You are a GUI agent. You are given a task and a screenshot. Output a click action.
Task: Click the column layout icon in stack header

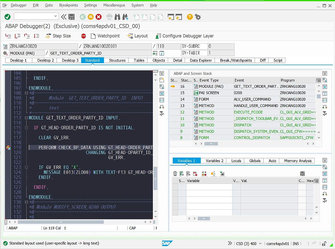(318, 80)
